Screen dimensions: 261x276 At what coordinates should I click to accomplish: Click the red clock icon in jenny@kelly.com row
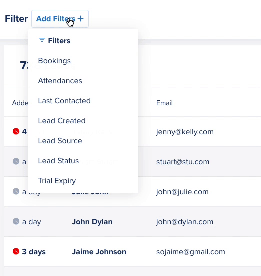click(16, 131)
